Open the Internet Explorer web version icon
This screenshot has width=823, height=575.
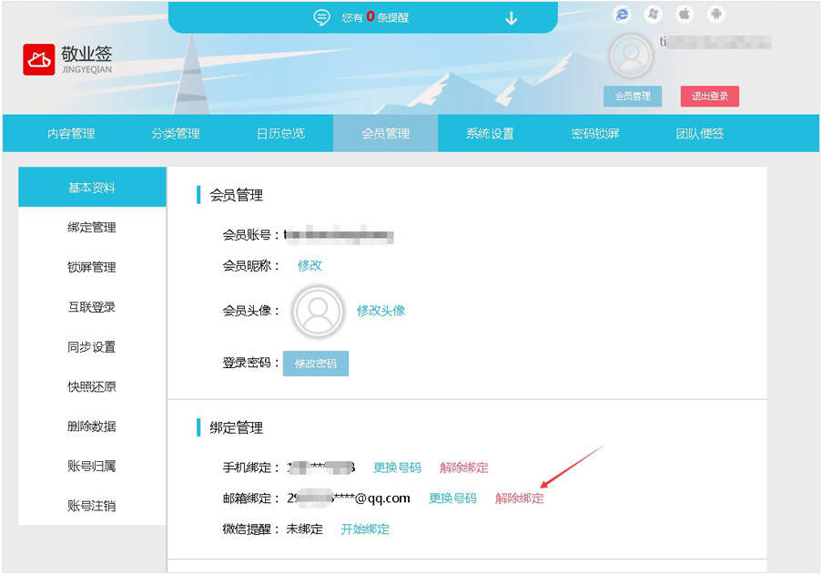click(x=622, y=14)
